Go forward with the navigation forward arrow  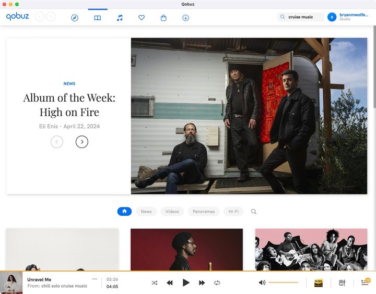[51, 17]
